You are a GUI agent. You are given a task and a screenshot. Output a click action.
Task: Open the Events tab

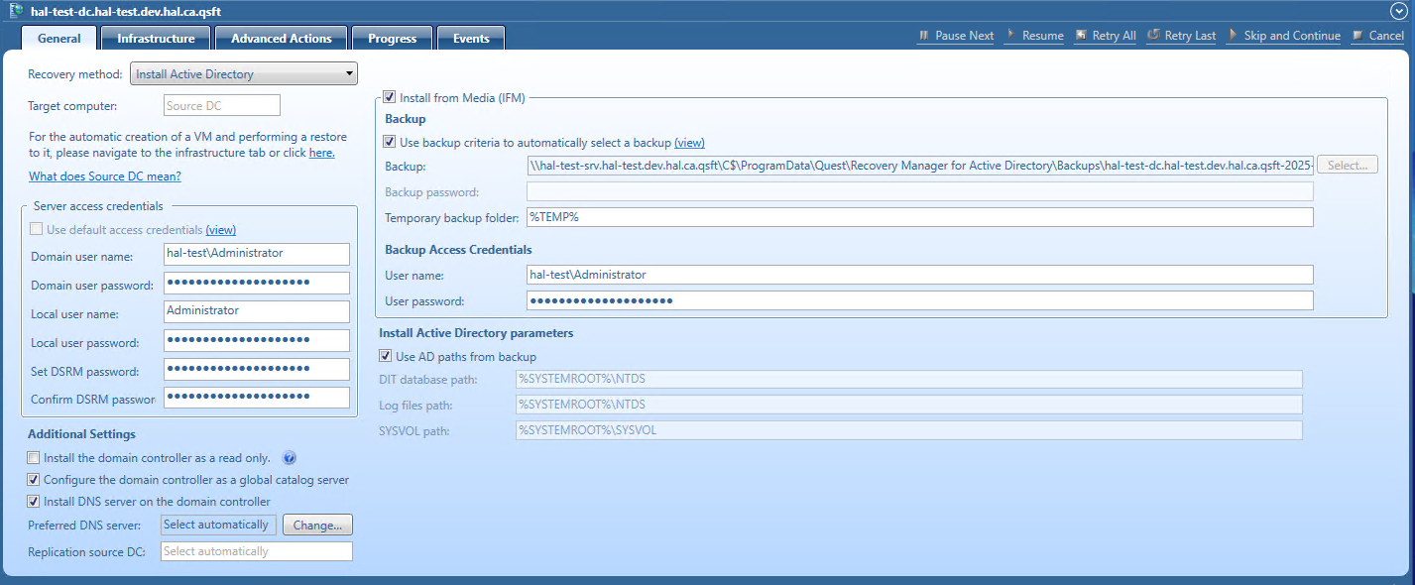(x=471, y=38)
